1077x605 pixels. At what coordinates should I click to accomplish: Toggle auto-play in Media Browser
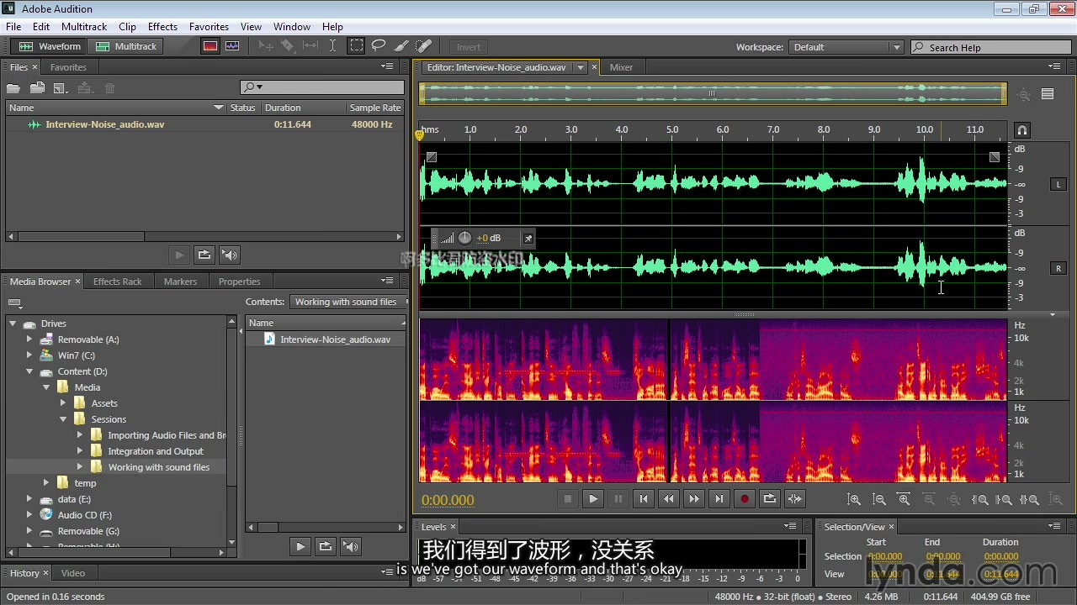(x=351, y=546)
